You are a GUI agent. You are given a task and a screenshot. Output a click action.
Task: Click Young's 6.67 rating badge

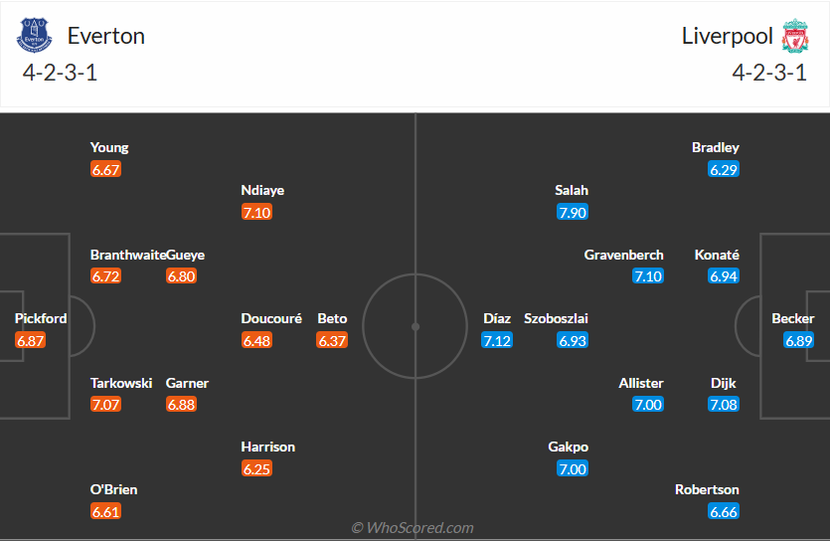[105, 169]
